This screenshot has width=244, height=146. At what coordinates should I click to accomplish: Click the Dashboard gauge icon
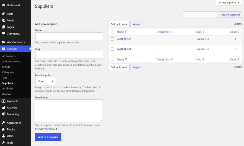pyautogui.click(x=4, y=5)
